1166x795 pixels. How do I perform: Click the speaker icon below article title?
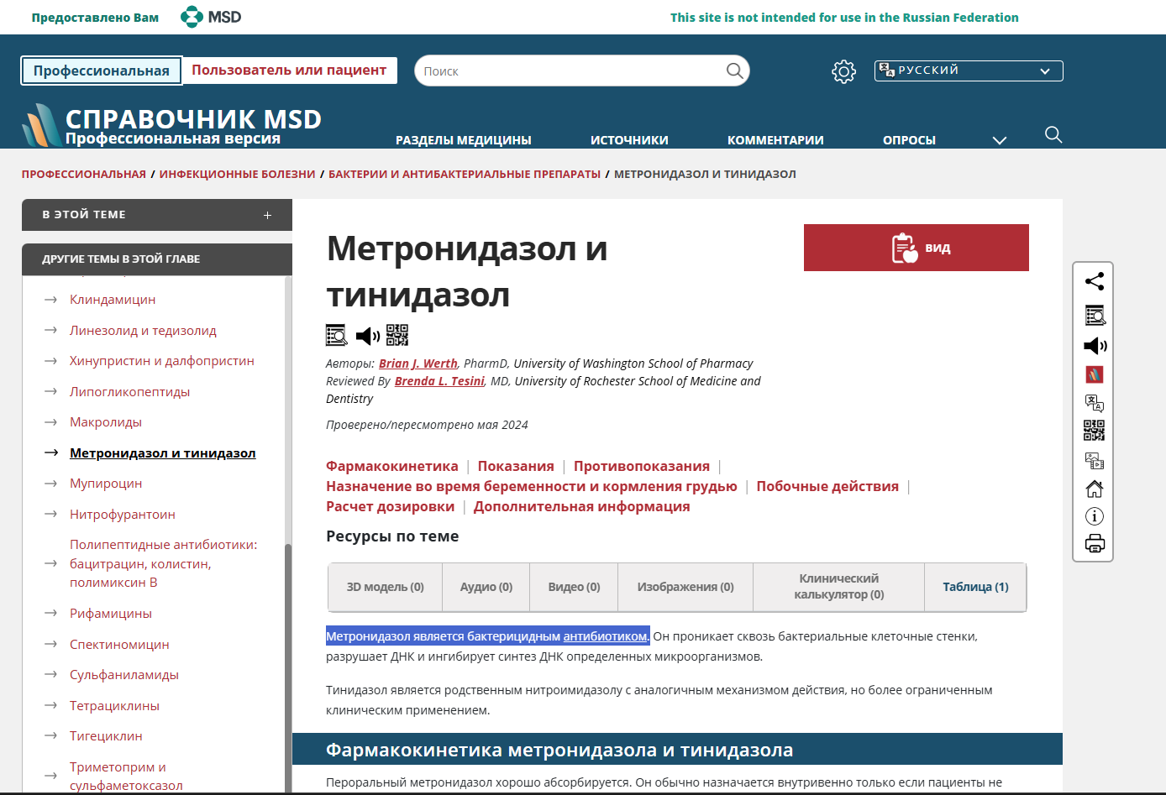pyautogui.click(x=367, y=336)
